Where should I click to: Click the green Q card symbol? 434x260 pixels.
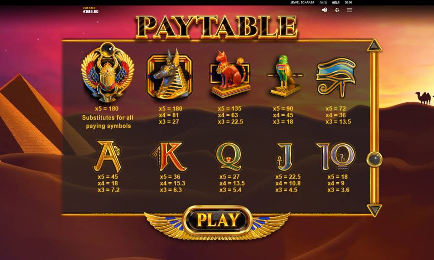coord(229,157)
